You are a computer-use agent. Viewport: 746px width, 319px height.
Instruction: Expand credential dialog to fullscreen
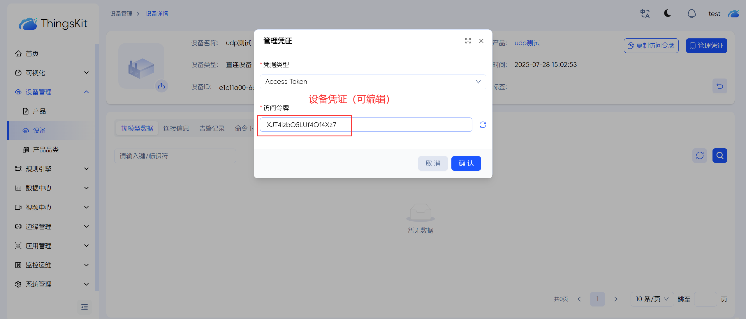(x=468, y=41)
